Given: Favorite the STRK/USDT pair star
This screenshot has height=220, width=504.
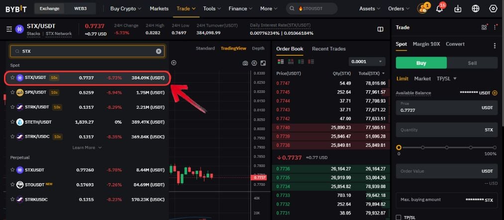Looking at the screenshot, I should (x=12, y=107).
